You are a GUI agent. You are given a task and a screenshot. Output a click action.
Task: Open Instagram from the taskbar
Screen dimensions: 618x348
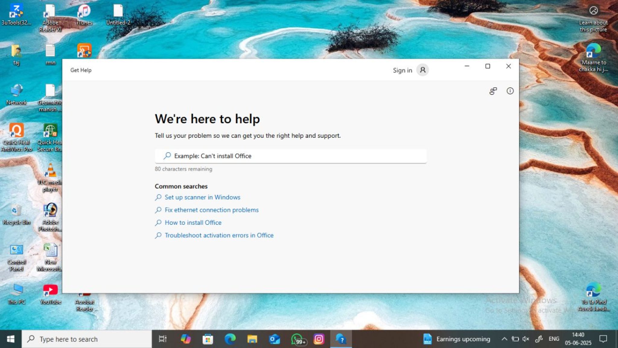319,339
